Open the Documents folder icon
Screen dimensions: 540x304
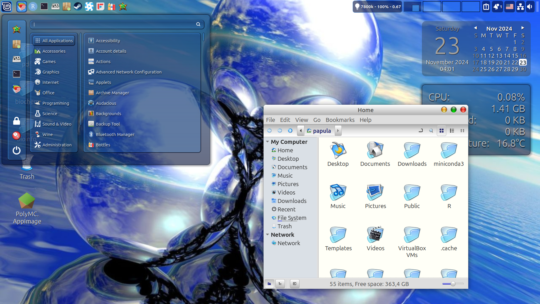375,154
